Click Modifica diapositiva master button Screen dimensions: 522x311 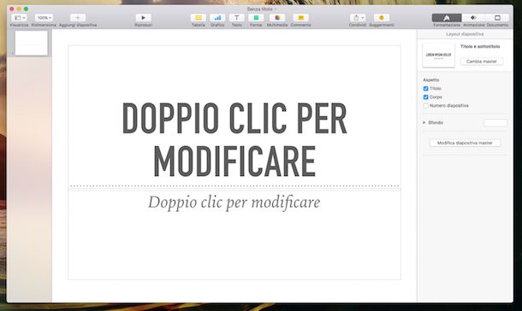point(465,143)
